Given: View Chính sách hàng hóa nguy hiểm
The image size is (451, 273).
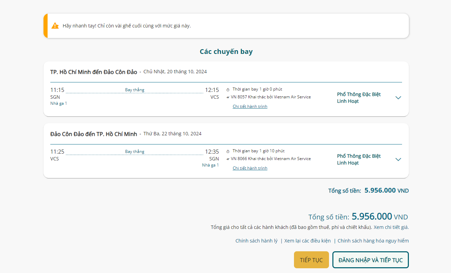Looking at the screenshot, I should click(x=373, y=241).
